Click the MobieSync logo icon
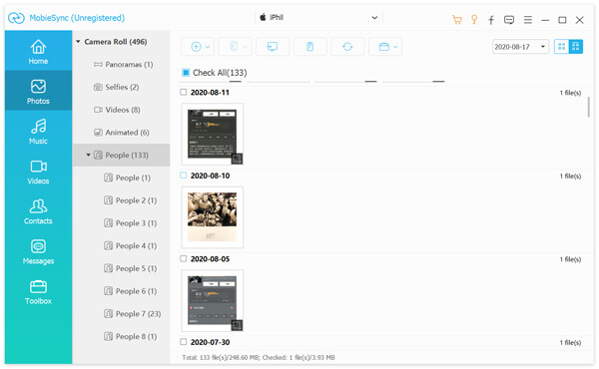The image size is (599, 369). click(x=16, y=18)
